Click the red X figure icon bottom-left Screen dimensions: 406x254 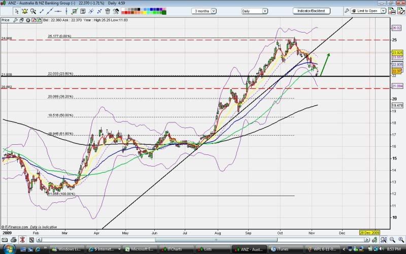coord(22,240)
